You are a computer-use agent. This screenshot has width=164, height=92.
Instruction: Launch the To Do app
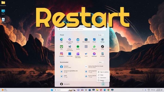click(x=86, y=54)
